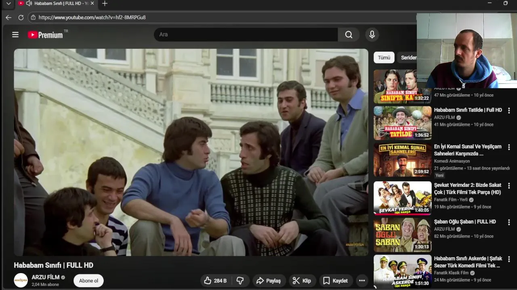Open new browser tab with plus
Screen dimensions: 517x290
pos(105,3)
